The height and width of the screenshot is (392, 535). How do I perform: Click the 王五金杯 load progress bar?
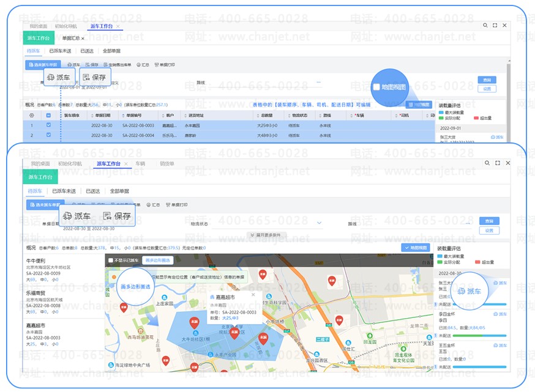click(479, 367)
